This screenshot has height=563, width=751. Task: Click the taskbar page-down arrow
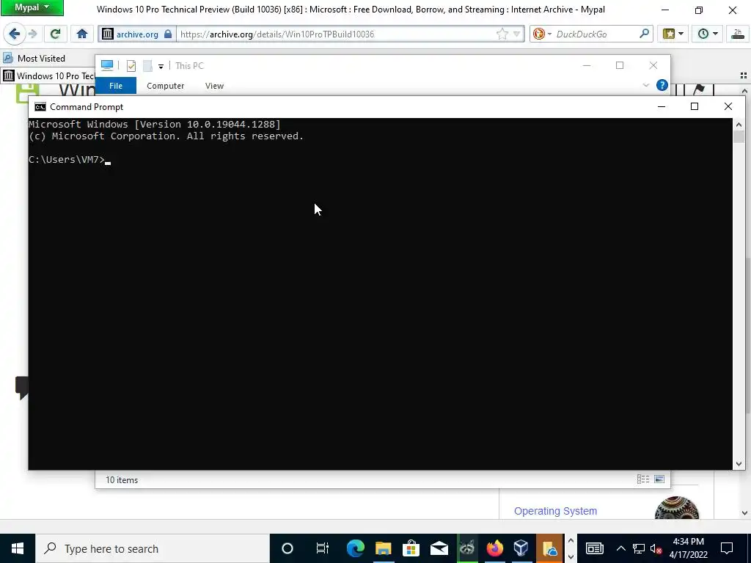coord(571,556)
